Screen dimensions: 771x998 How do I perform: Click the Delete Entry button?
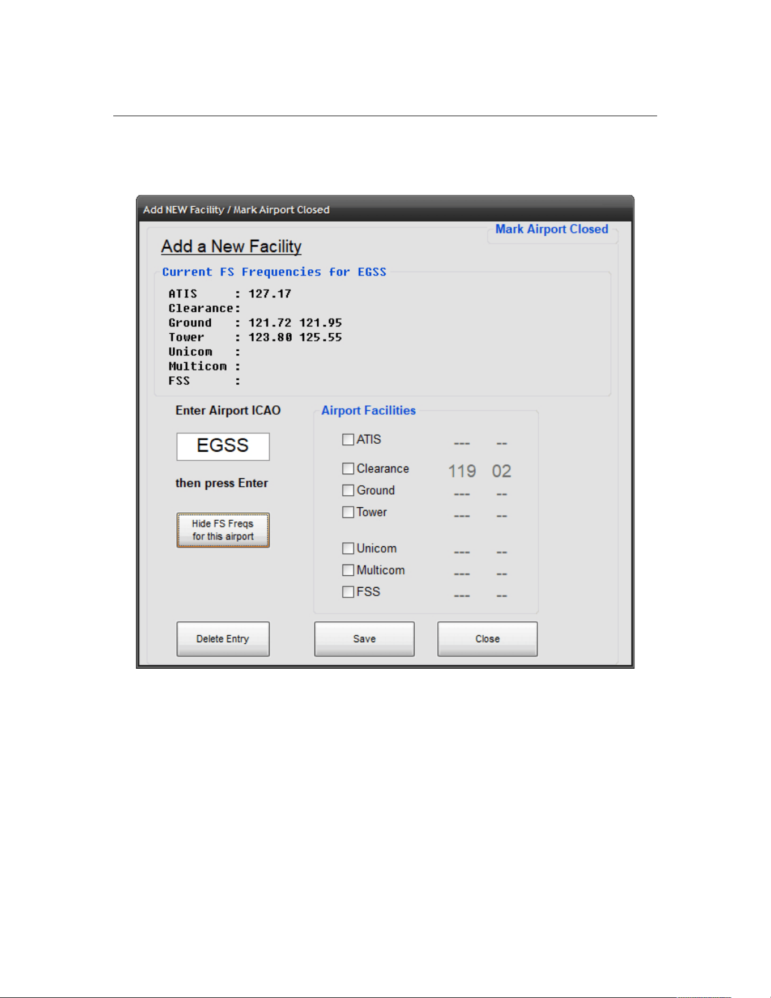pyautogui.click(x=223, y=639)
